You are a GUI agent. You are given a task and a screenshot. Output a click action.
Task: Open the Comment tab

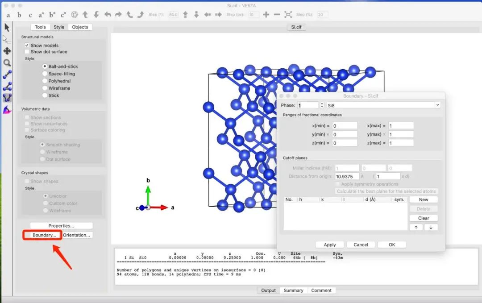tap(321, 291)
